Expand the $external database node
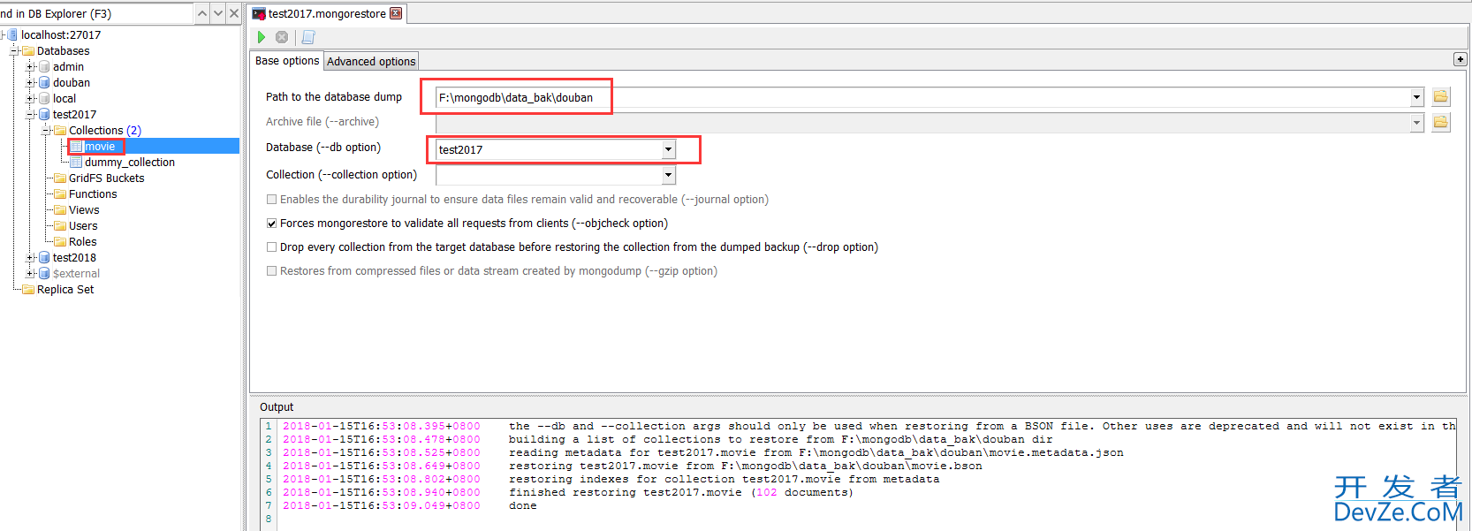 pos(30,274)
